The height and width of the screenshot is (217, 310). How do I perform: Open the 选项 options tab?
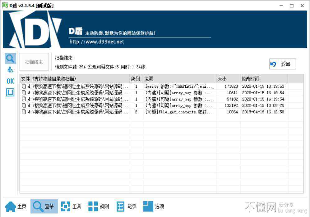tap(153, 206)
